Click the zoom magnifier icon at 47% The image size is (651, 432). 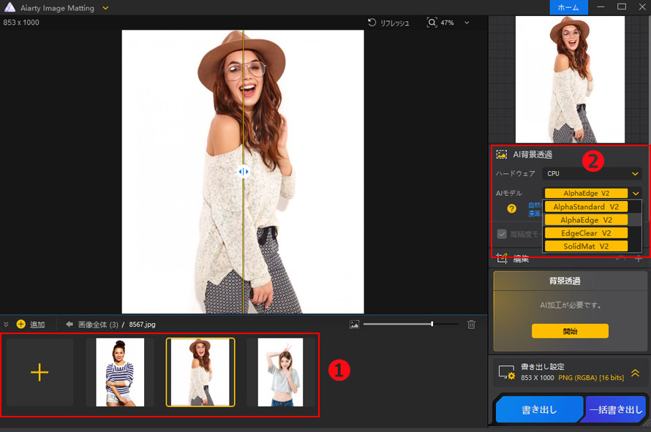(x=432, y=23)
